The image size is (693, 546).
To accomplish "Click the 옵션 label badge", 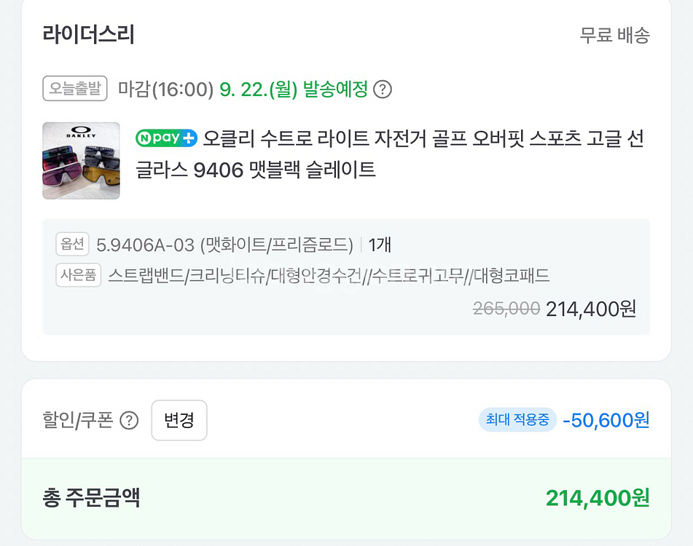I will tap(72, 245).
